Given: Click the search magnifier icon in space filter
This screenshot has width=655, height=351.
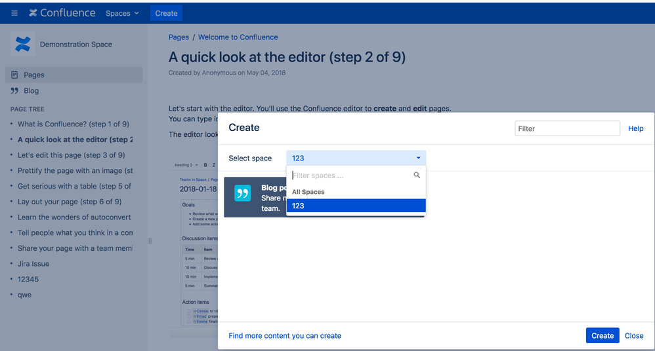Looking at the screenshot, I should coord(417,175).
